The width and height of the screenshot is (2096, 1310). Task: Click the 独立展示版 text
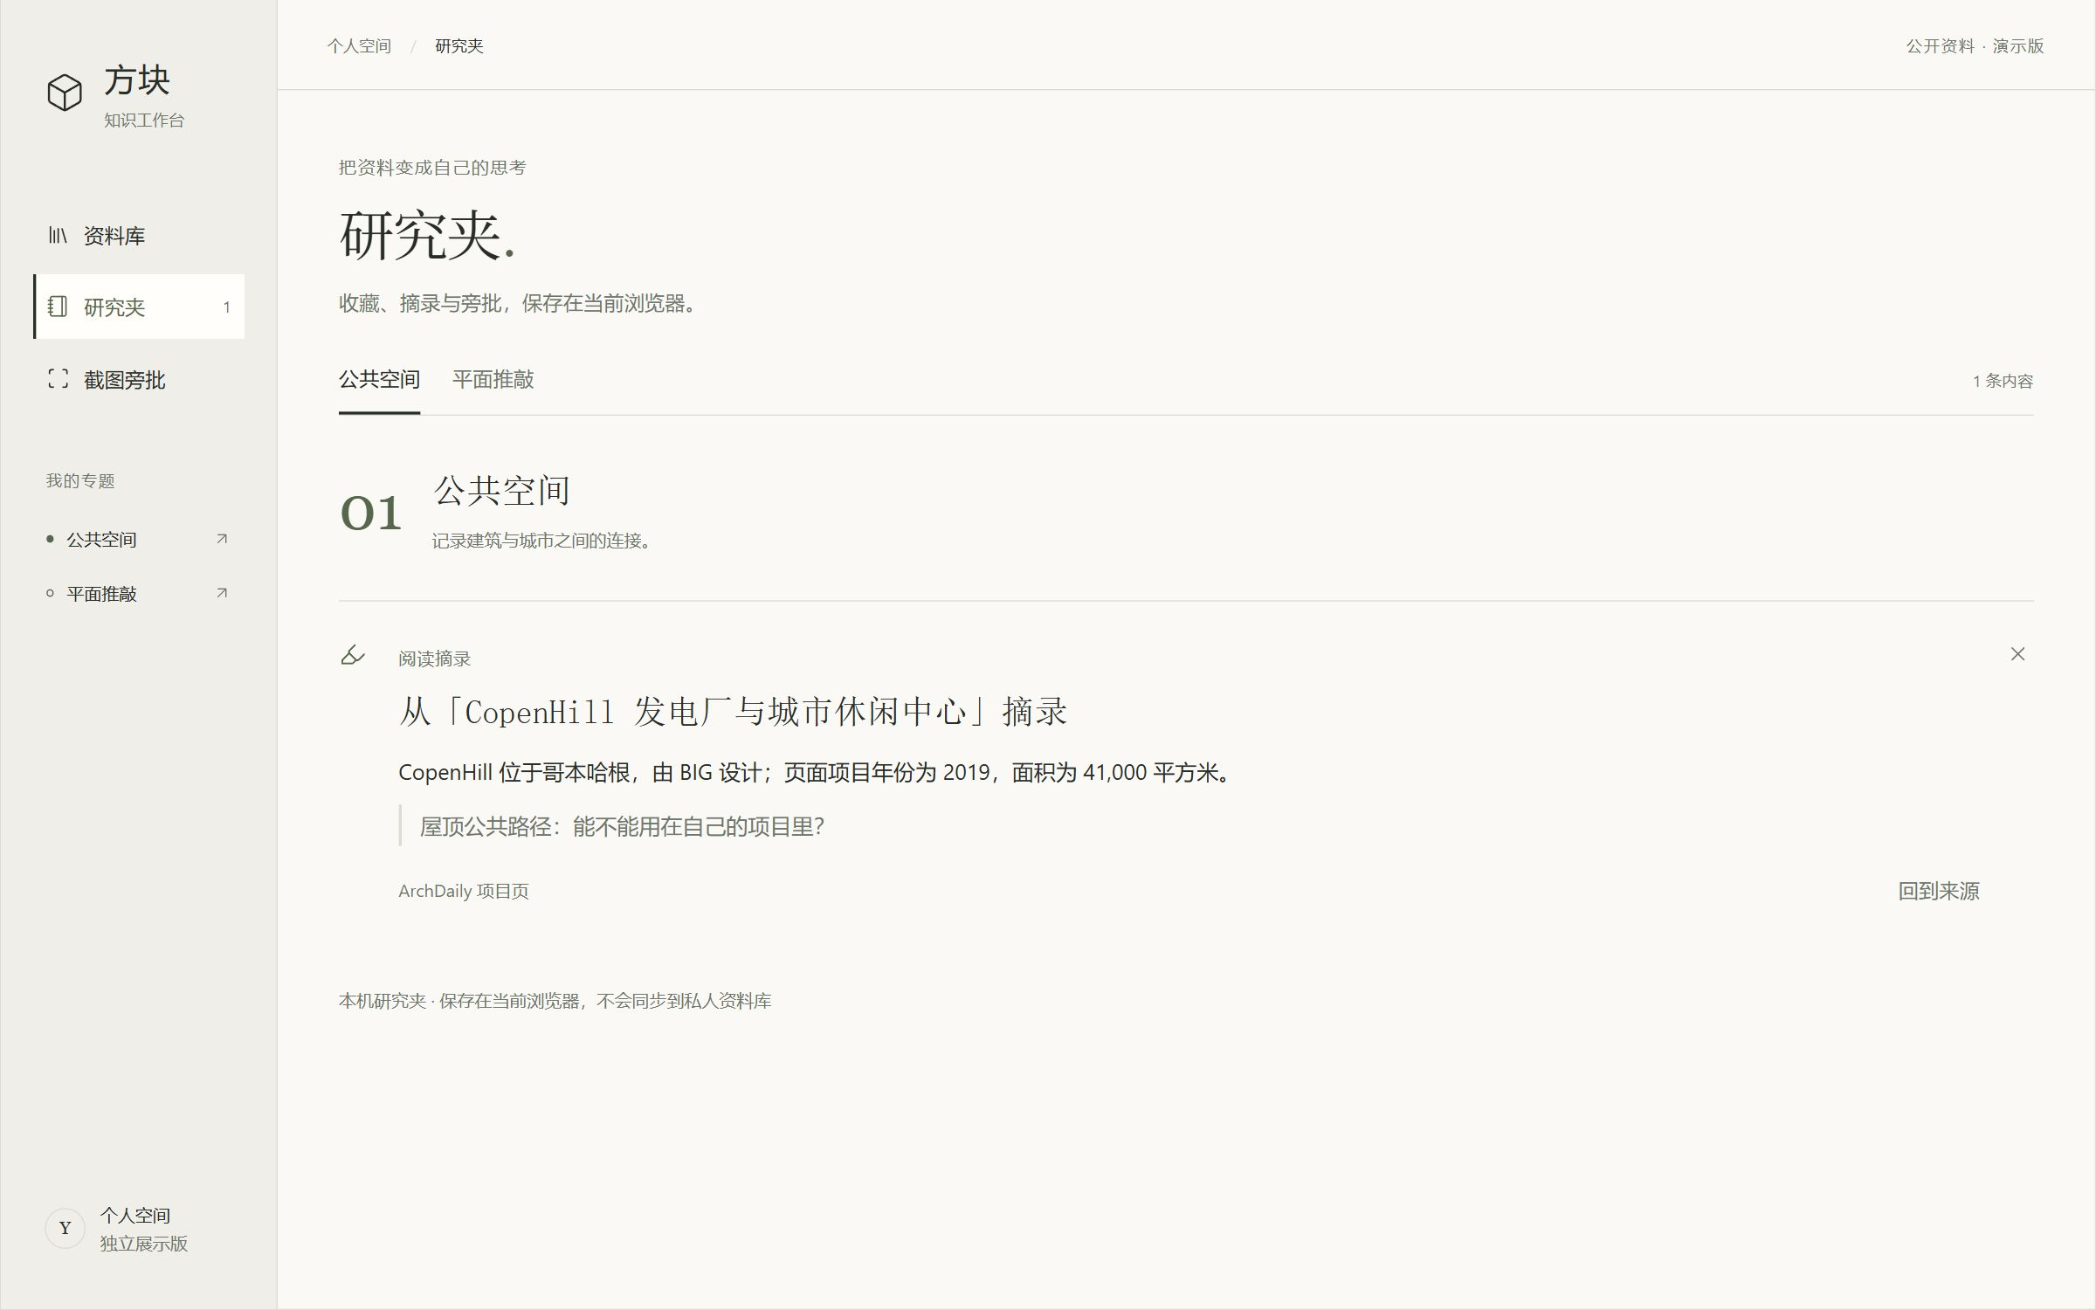[x=144, y=1244]
